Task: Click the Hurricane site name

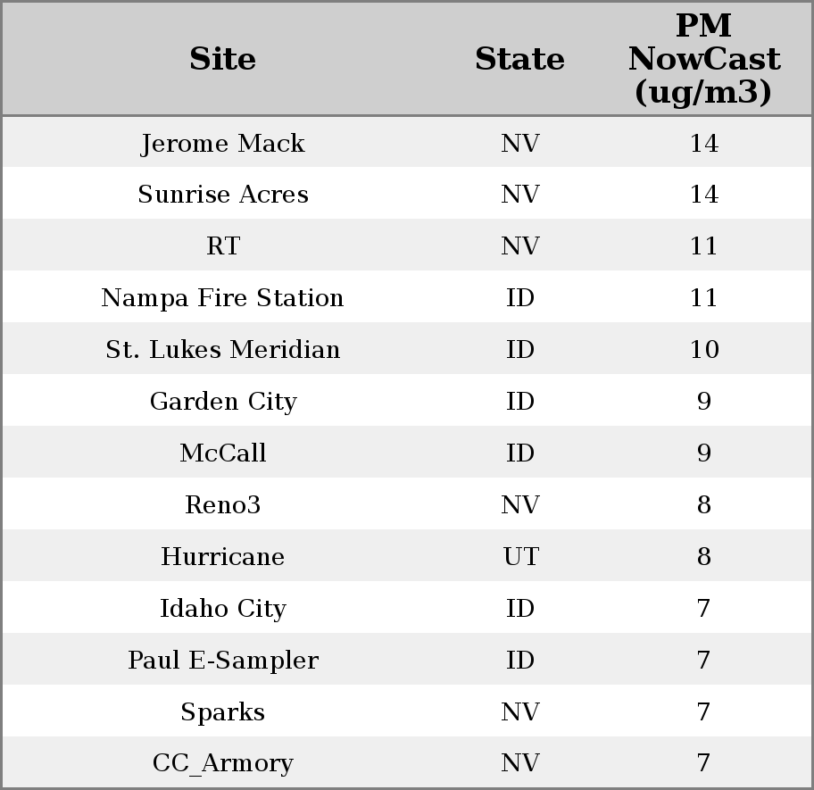Action: (223, 557)
